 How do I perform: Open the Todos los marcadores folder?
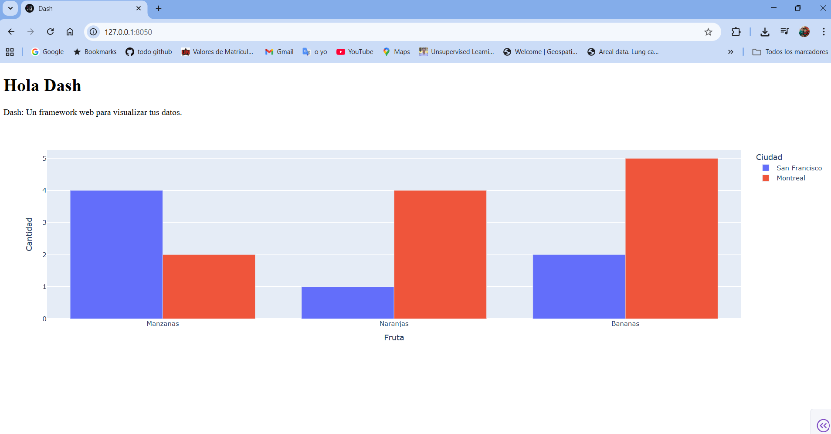point(790,52)
